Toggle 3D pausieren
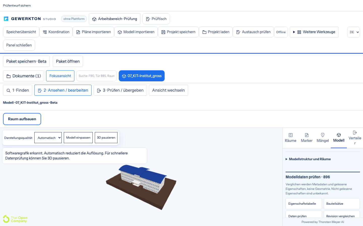Viewport: 363px width, 226px height. pos(106,138)
